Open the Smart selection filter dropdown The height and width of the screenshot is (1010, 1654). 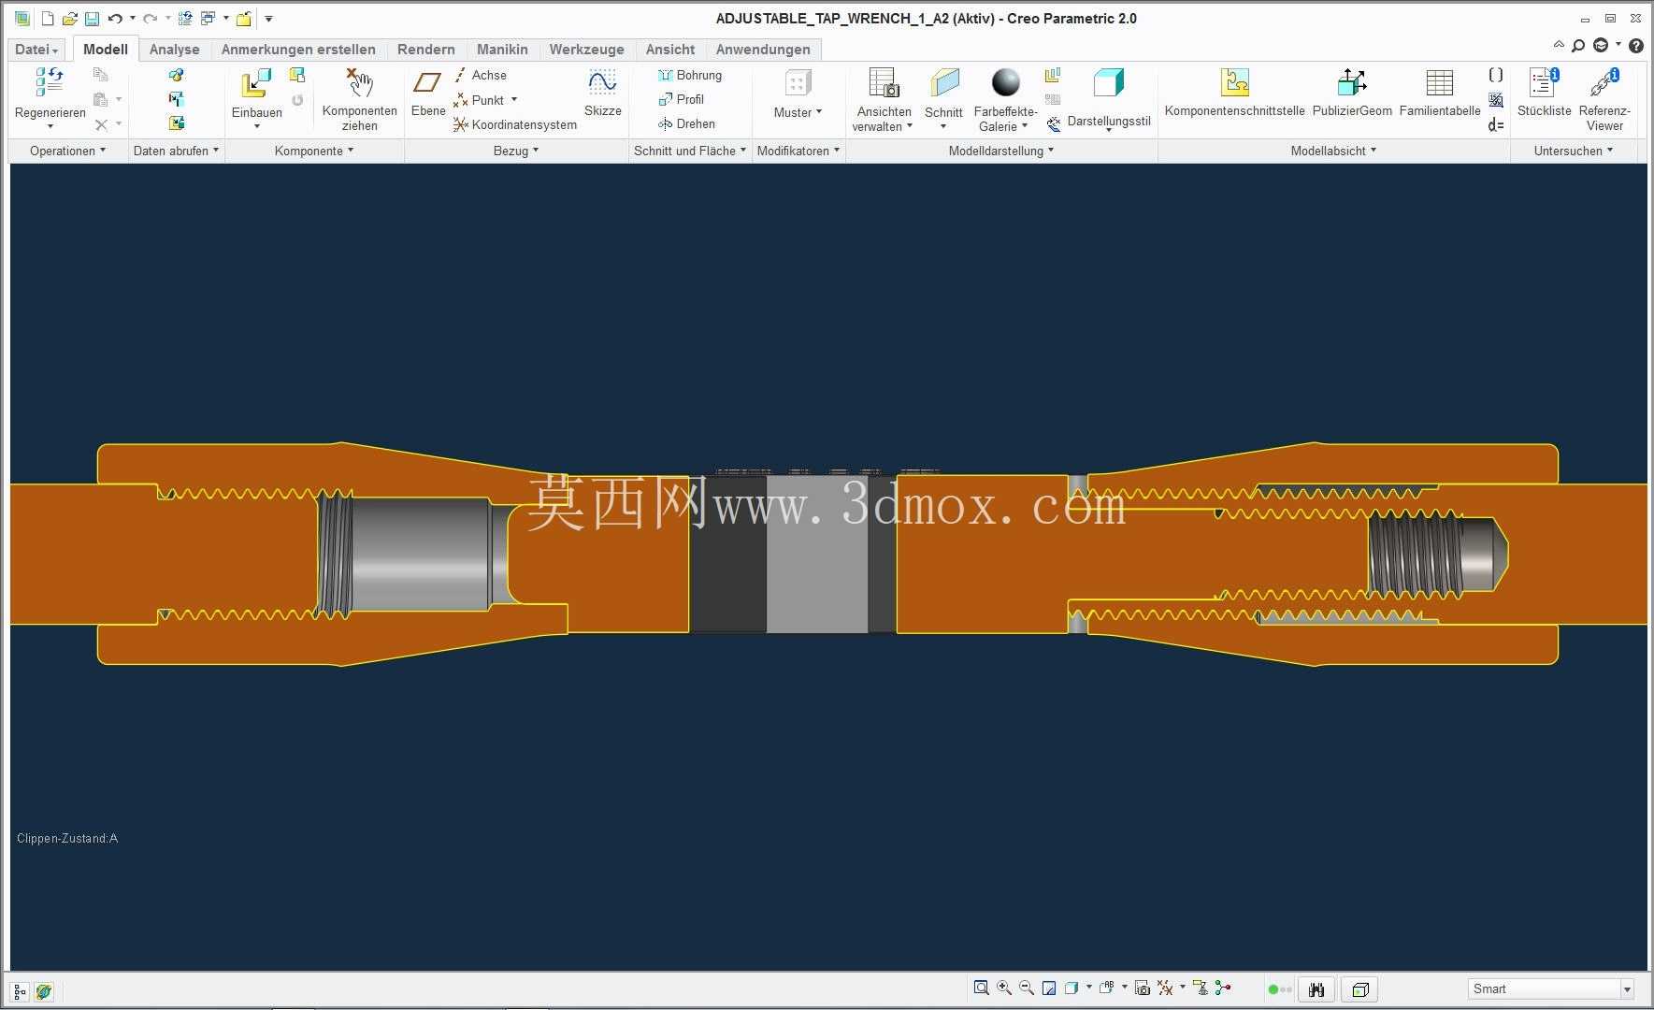1627,989
